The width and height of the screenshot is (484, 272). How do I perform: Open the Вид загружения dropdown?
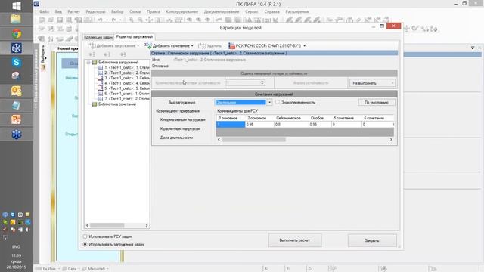point(269,103)
